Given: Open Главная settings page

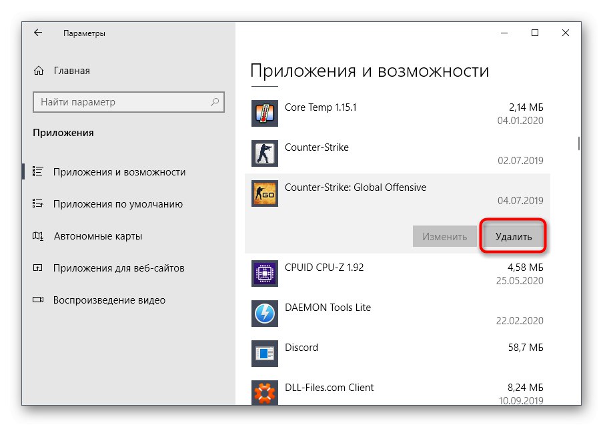Looking at the screenshot, I should click(x=72, y=71).
